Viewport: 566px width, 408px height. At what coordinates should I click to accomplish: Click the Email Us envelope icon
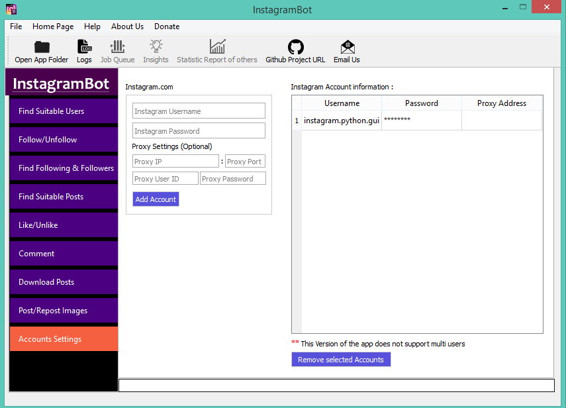[347, 47]
